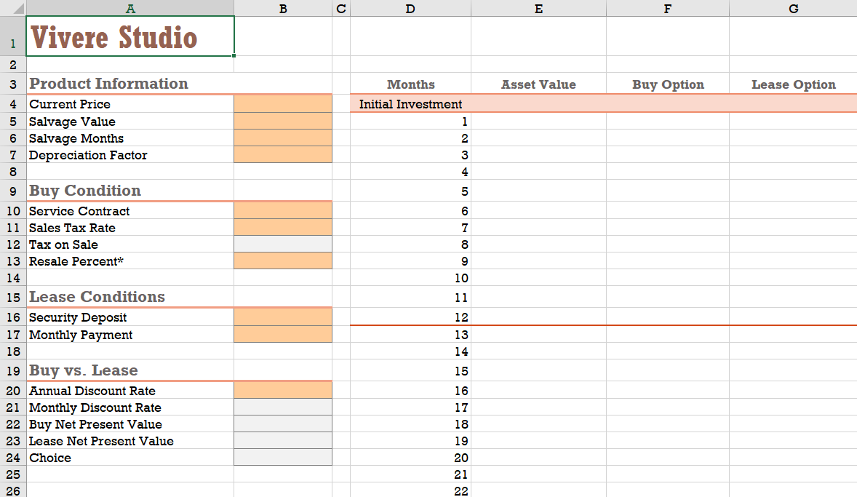The width and height of the screenshot is (857, 497).
Task: Select the Service Contract label
Action: click(79, 211)
